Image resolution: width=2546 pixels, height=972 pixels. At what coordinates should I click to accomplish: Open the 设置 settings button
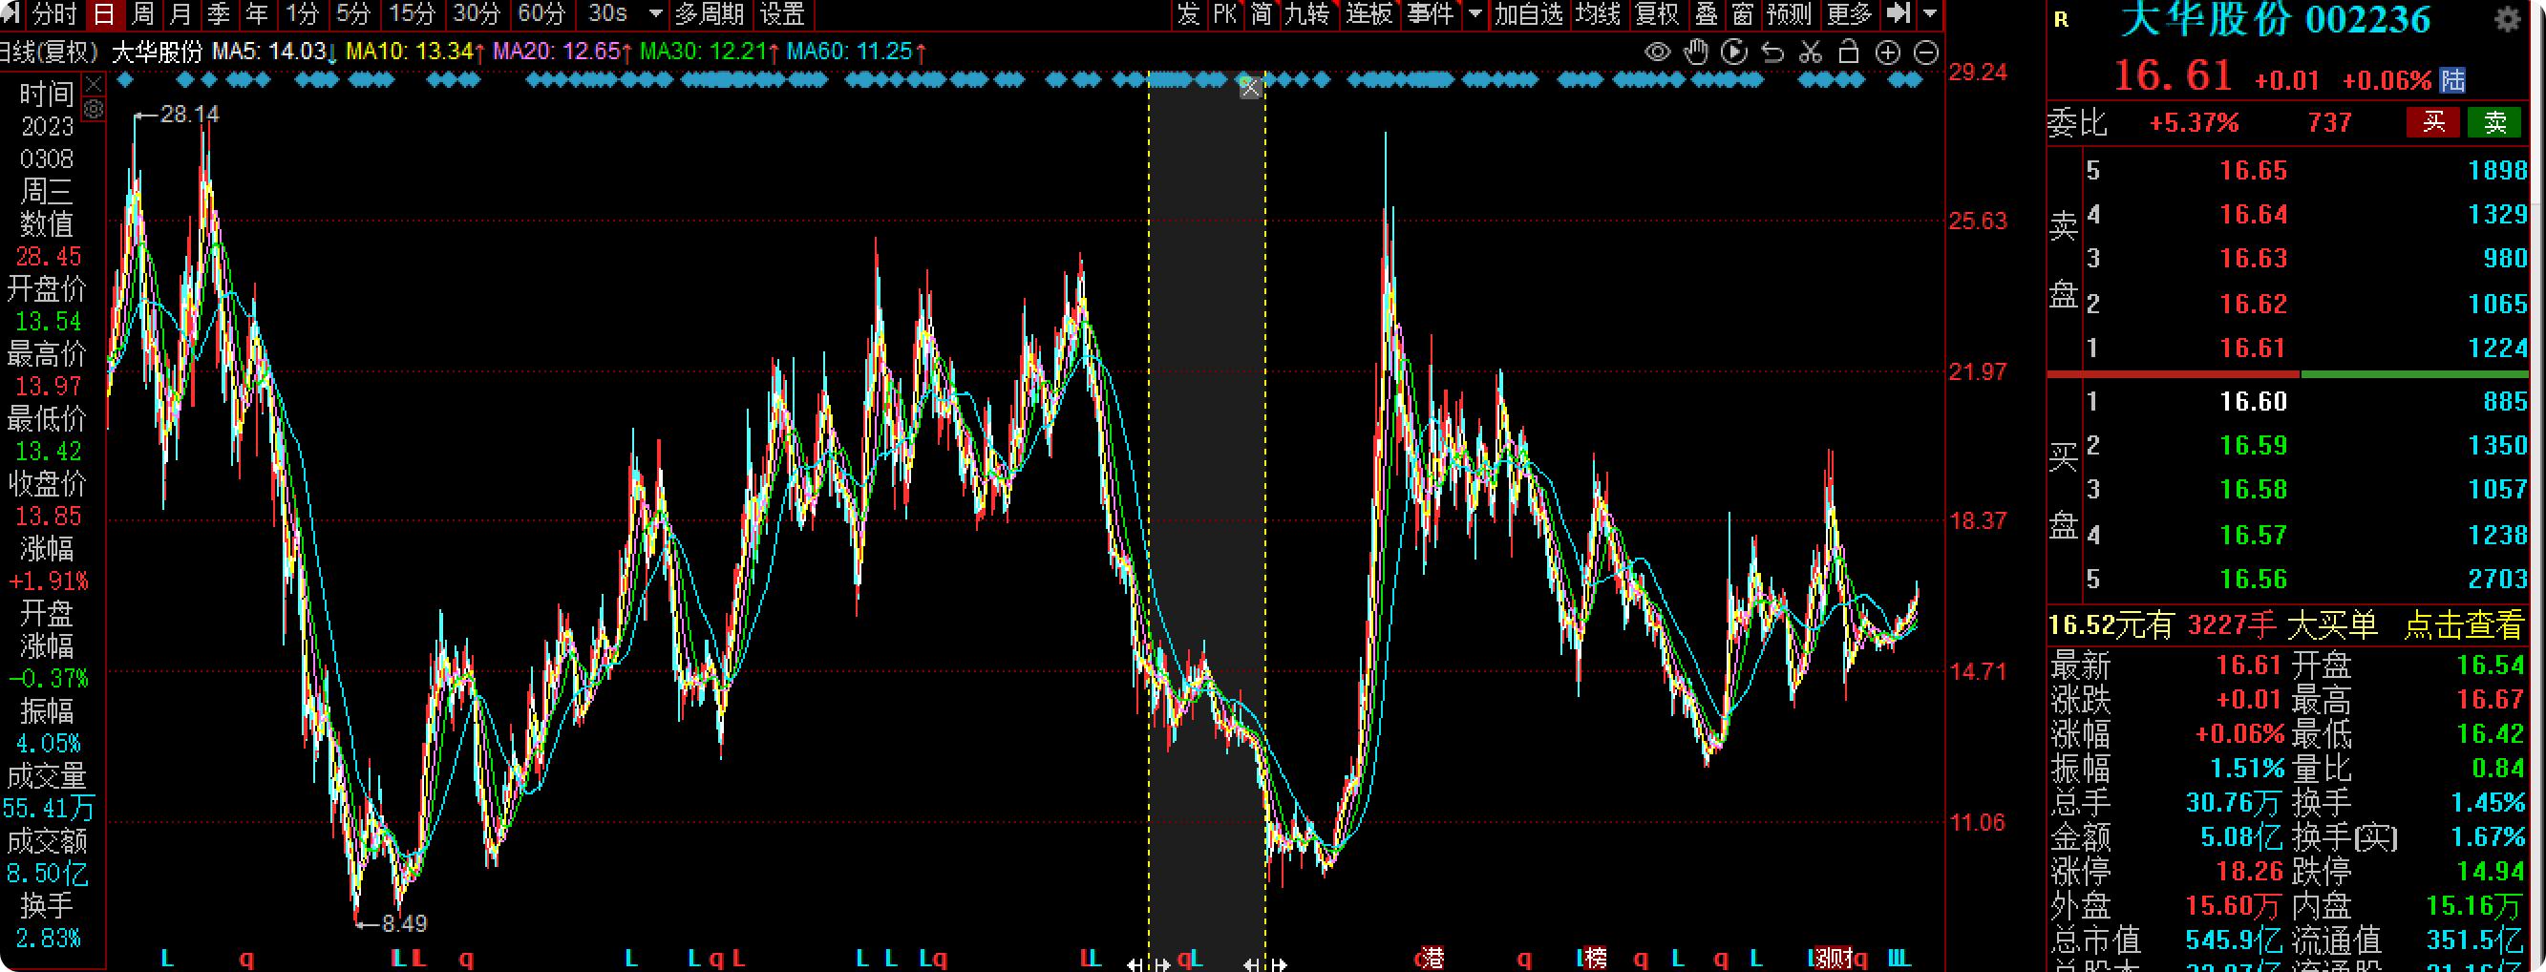[x=783, y=13]
